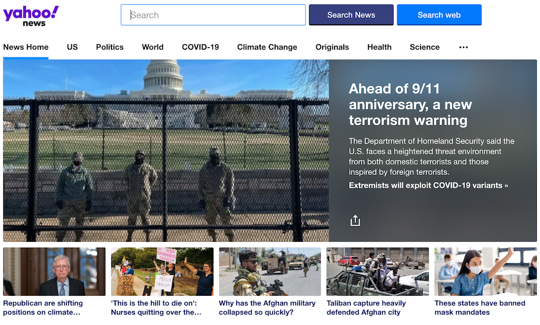Screen dimensions: 540x325
Task: Select the News Home tab
Action: click(x=26, y=48)
